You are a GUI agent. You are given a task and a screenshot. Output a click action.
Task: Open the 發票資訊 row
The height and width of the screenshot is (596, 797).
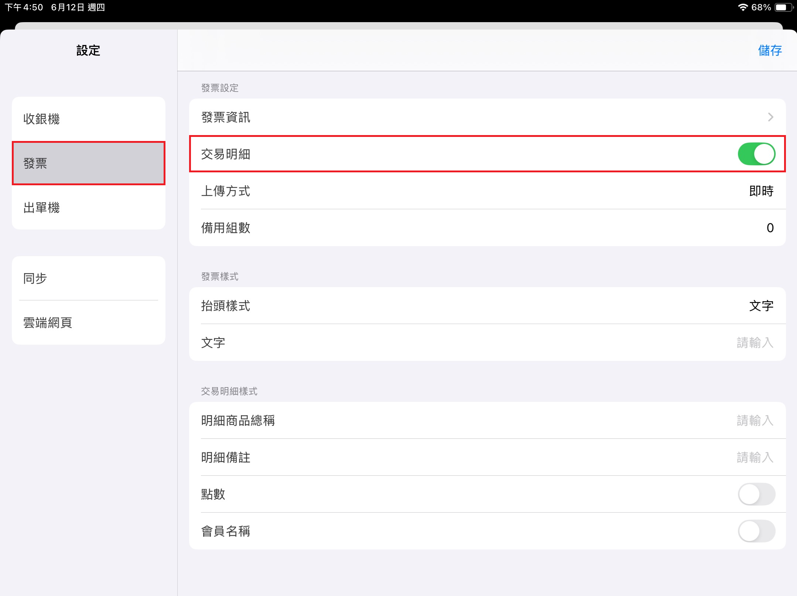(487, 117)
